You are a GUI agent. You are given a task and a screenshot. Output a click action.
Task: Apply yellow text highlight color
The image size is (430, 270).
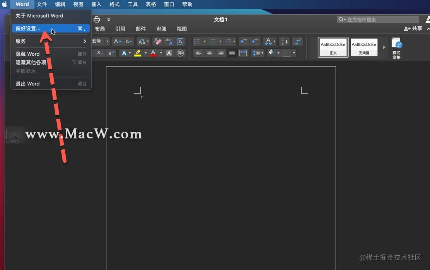(x=138, y=53)
